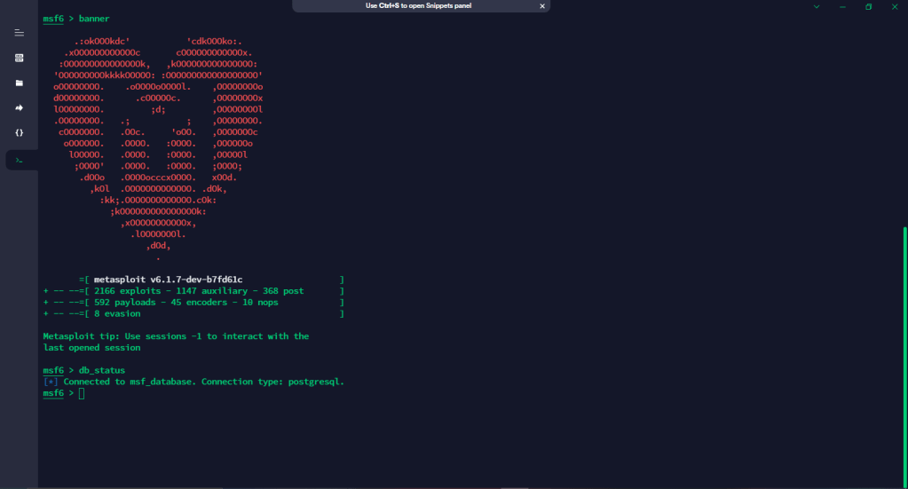The image size is (908, 489).
Task: Open Port Forwarding via the arrow icon
Action: 19,107
